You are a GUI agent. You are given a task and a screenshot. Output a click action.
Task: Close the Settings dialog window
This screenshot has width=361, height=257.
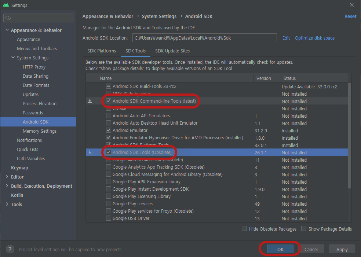click(x=352, y=5)
